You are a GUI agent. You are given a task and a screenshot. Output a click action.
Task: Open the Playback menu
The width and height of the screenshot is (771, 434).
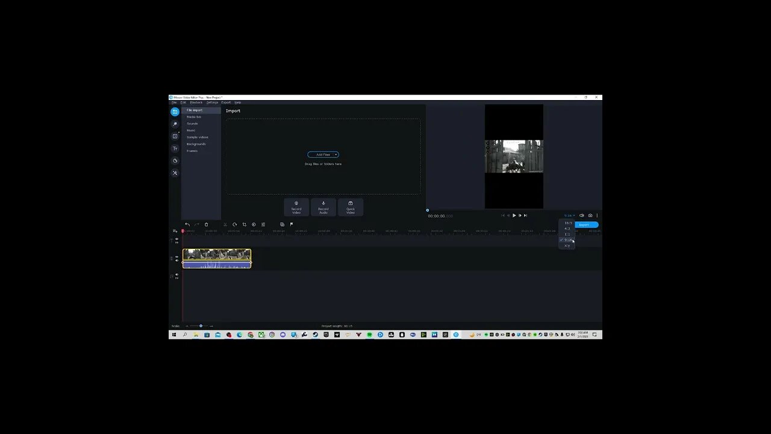[x=196, y=102]
